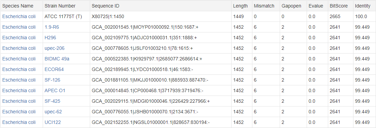Click gapopen value 2 in upec-62 row
Screen dimensions: 376x128
coord(283,112)
